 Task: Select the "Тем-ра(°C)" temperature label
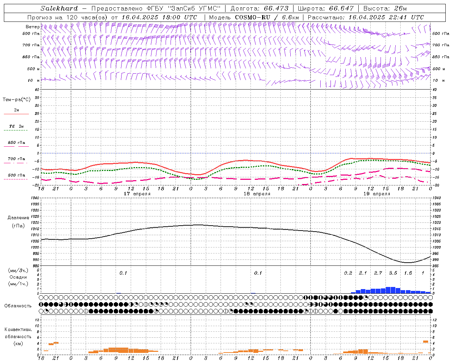(x=17, y=100)
